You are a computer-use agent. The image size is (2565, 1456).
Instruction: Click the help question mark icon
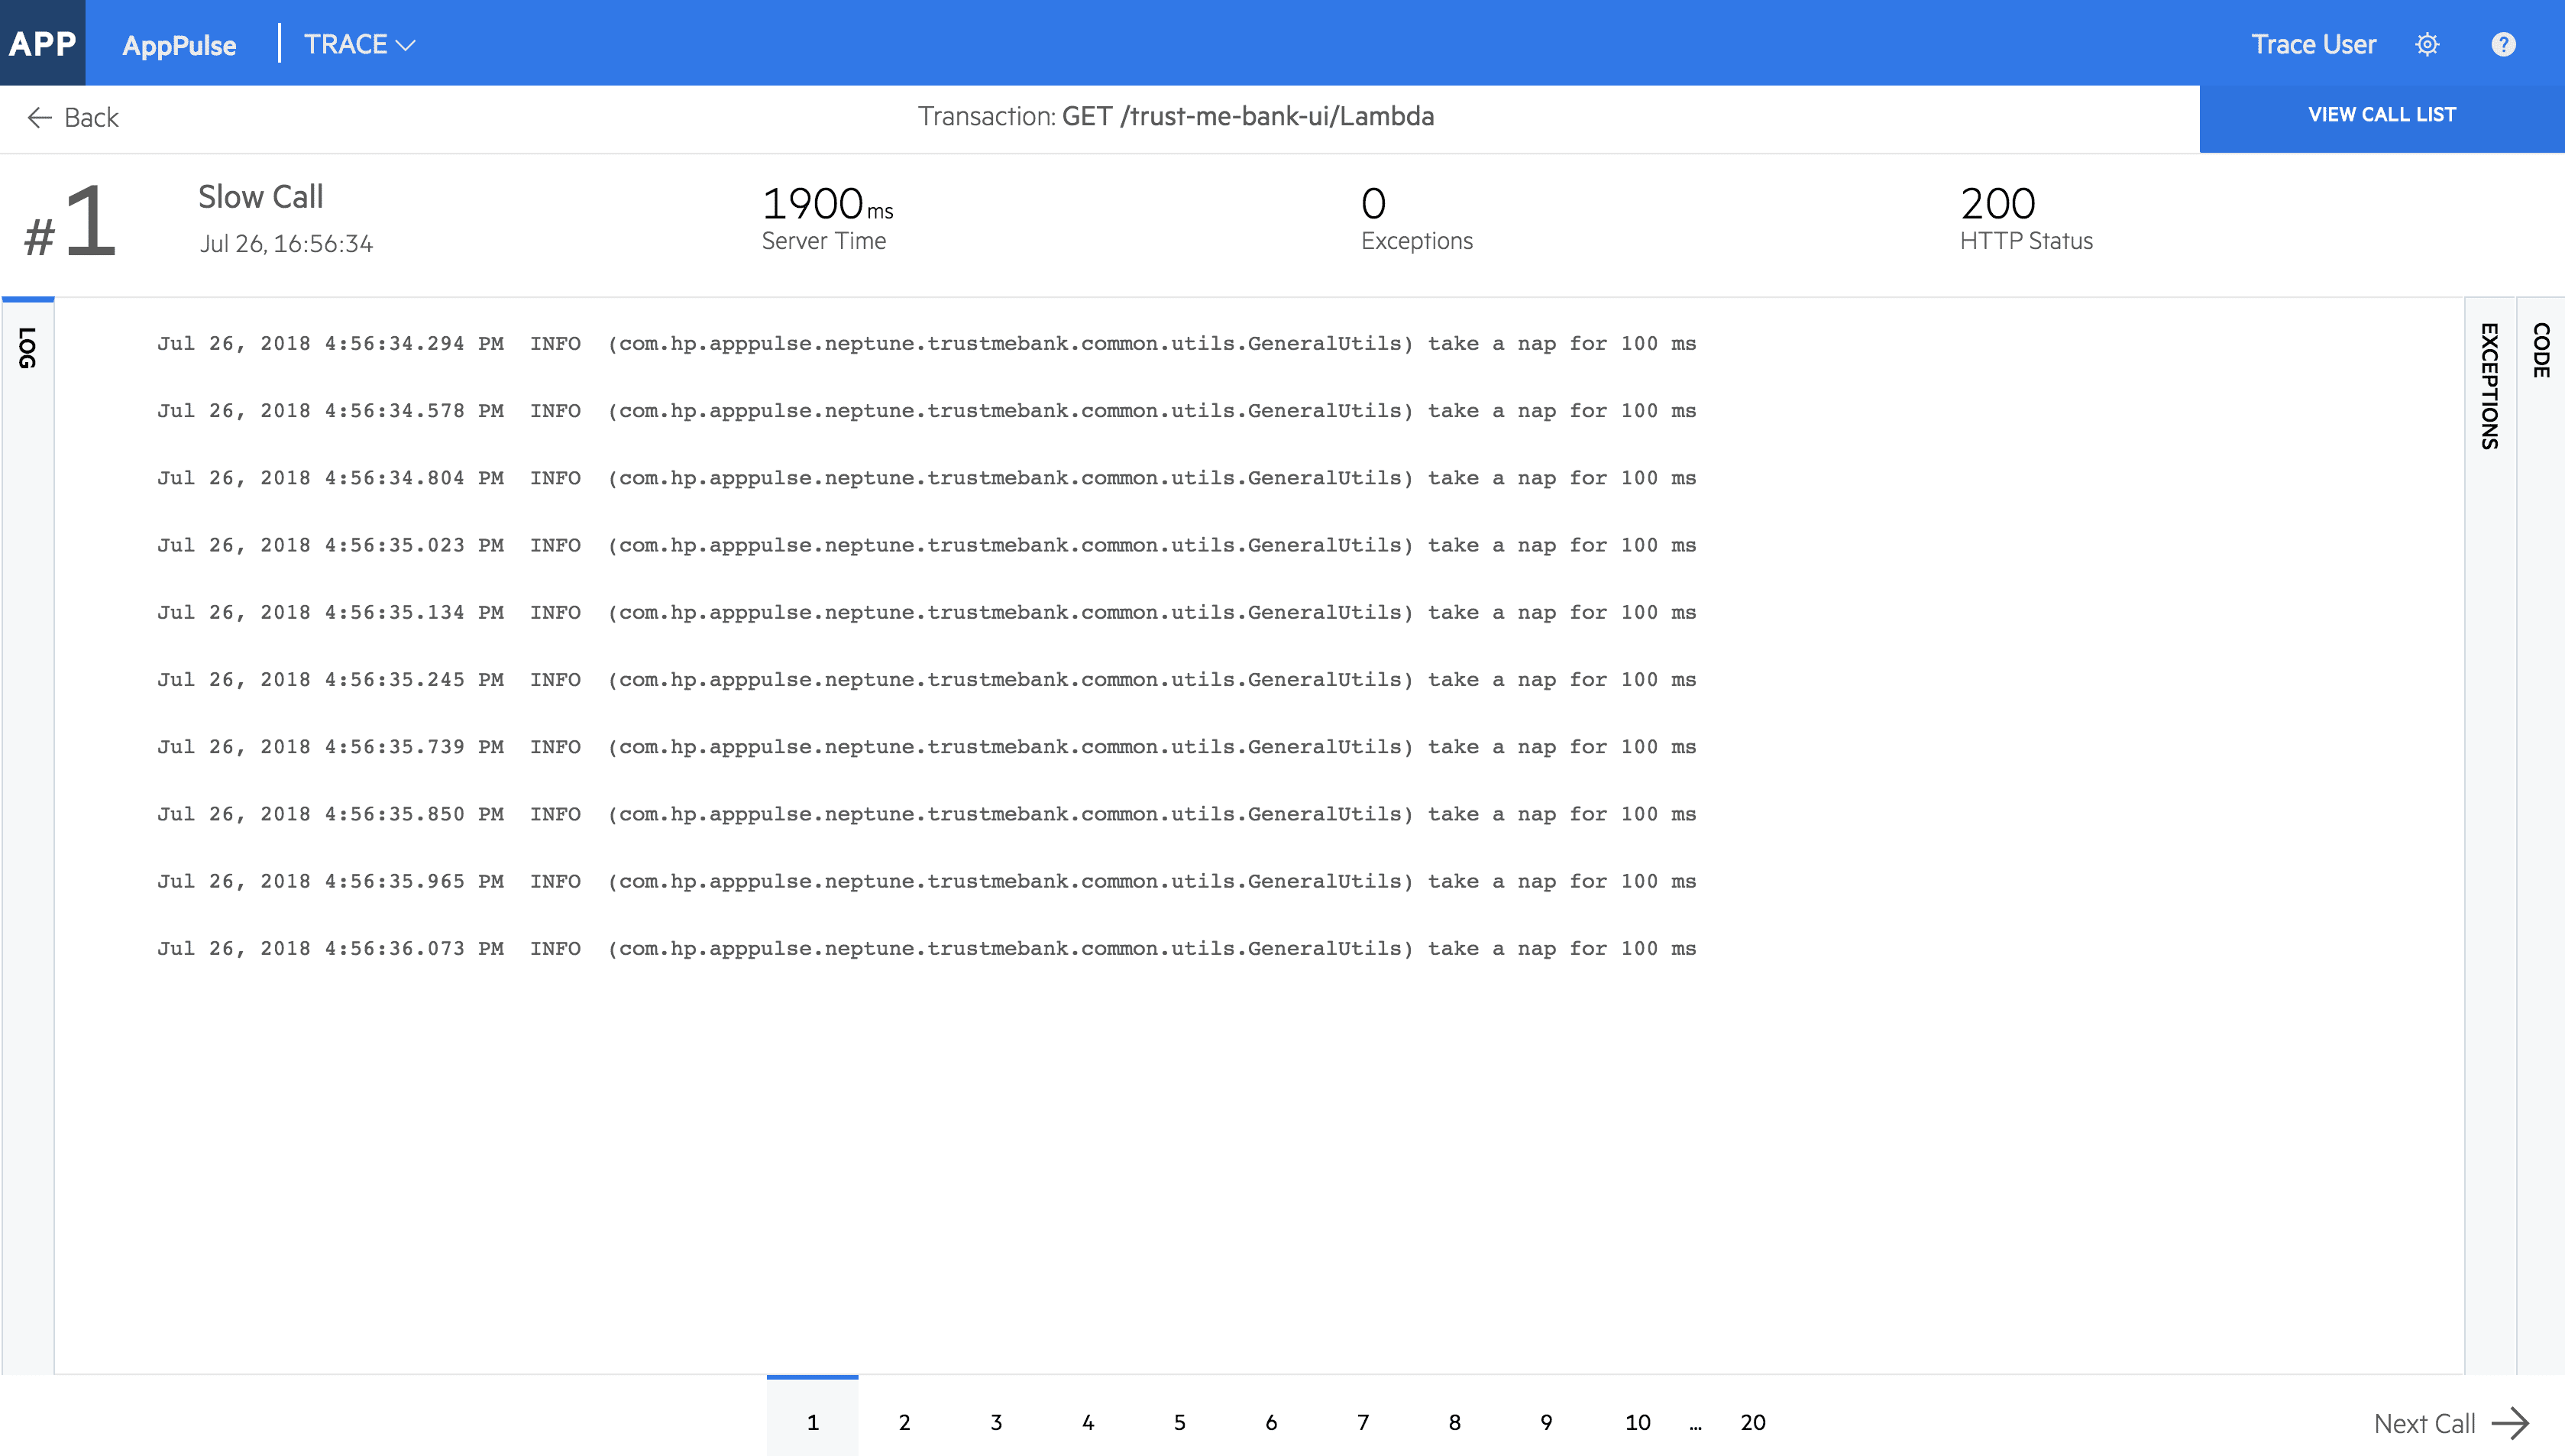[2502, 45]
